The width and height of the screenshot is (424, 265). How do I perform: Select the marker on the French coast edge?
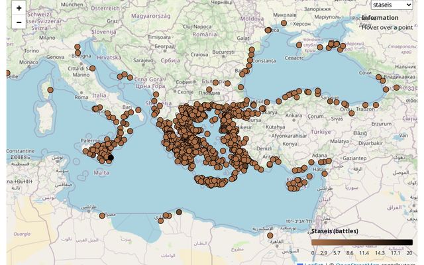coord(9,74)
